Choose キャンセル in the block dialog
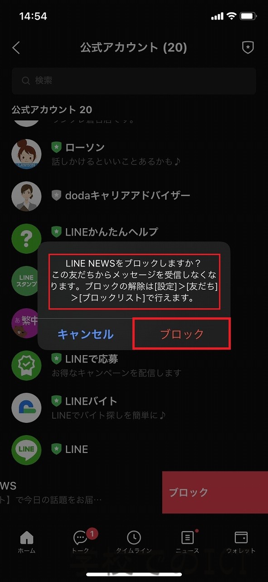Viewport: 268px width, 582px height. pyautogui.click(x=85, y=334)
